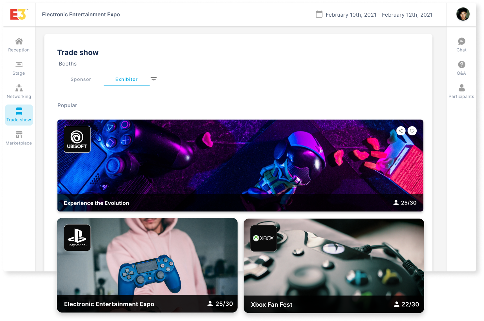Viewport: 484px width, 321px height.
Task: Click the Q&A label in right panel
Action: tap(461, 73)
